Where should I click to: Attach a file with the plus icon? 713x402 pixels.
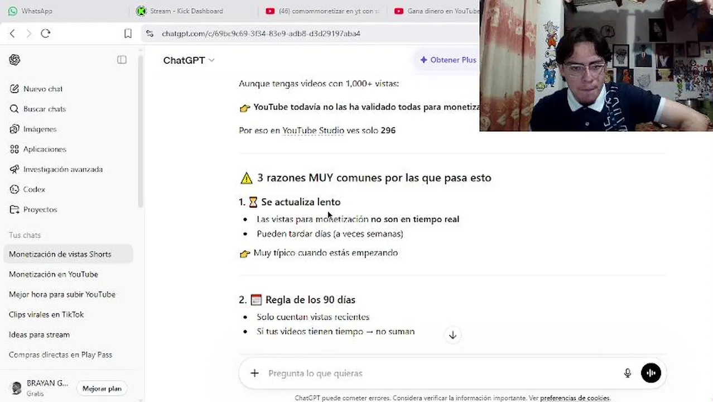pyautogui.click(x=254, y=373)
